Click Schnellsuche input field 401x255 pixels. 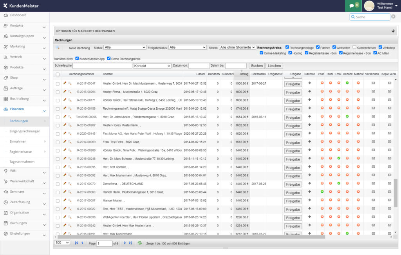(102, 66)
